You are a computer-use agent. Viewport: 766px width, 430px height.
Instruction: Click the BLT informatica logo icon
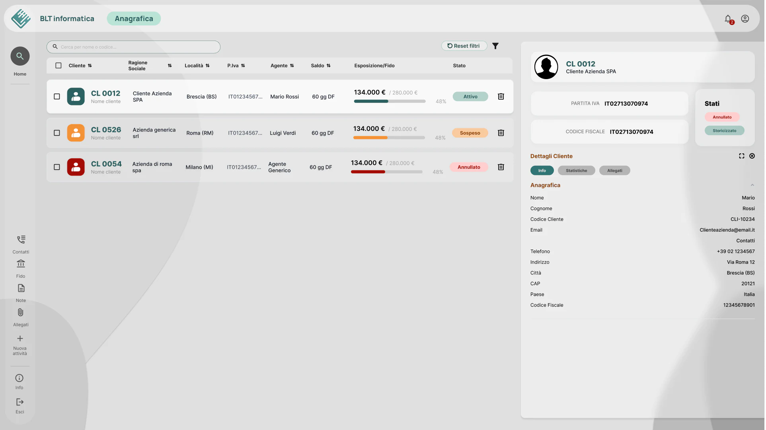pyautogui.click(x=21, y=19)
